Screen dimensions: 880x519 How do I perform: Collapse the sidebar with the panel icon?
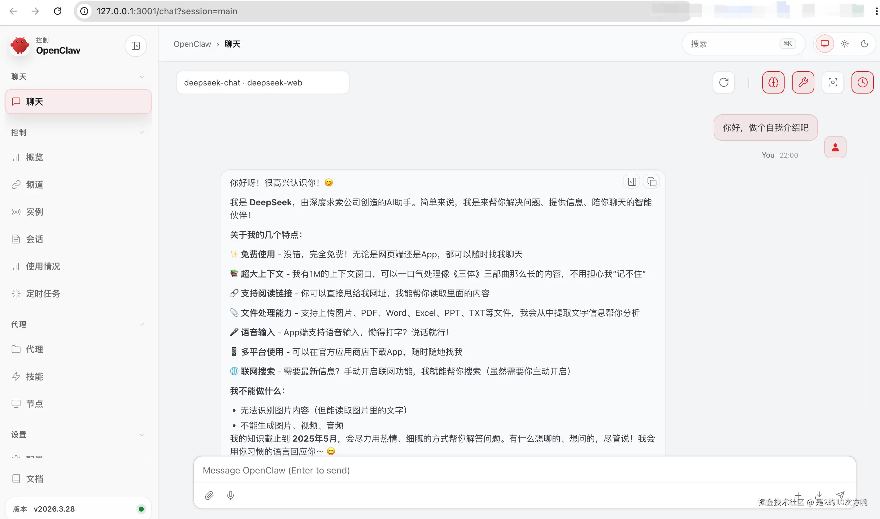(136, 46)
